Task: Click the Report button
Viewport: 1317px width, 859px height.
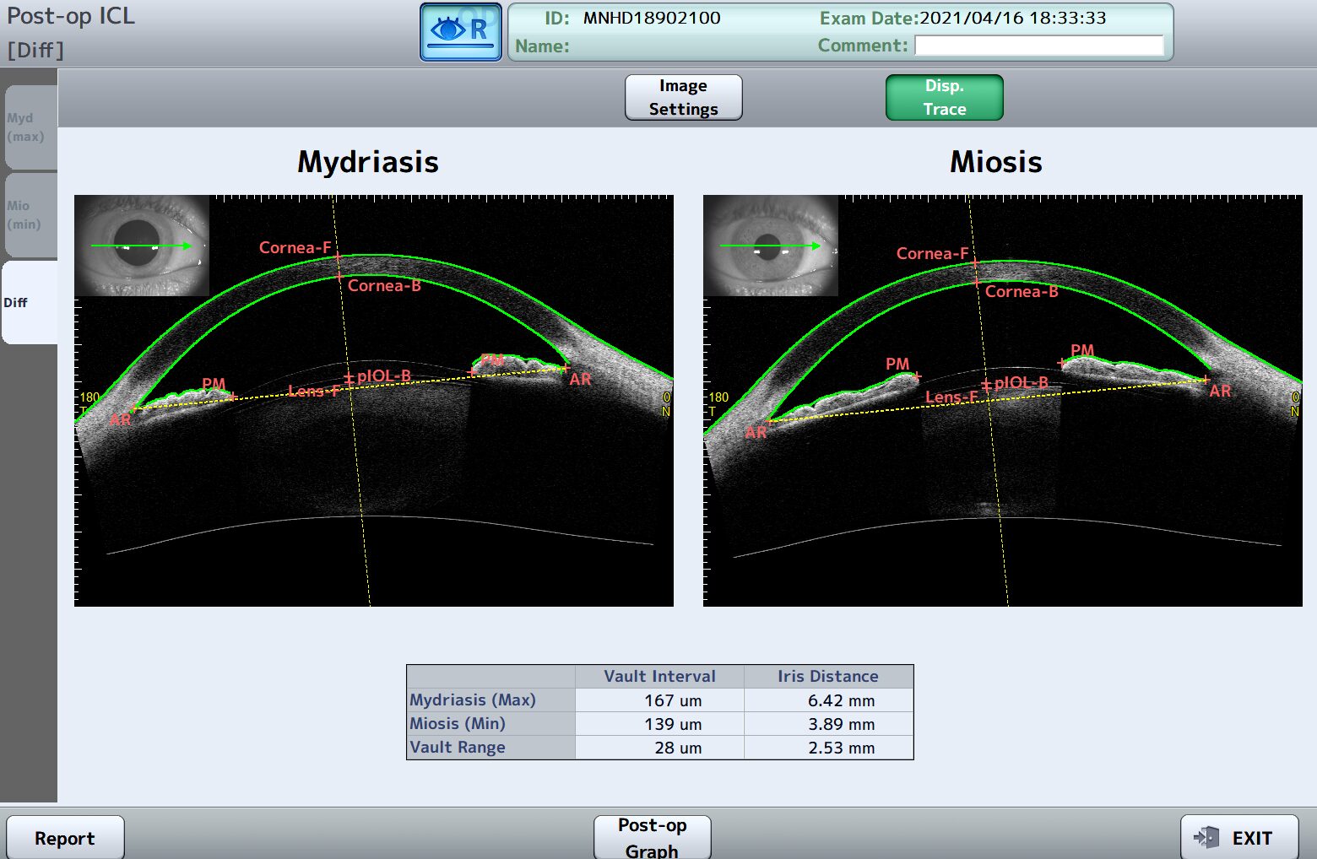Action: tap(65, 838)
